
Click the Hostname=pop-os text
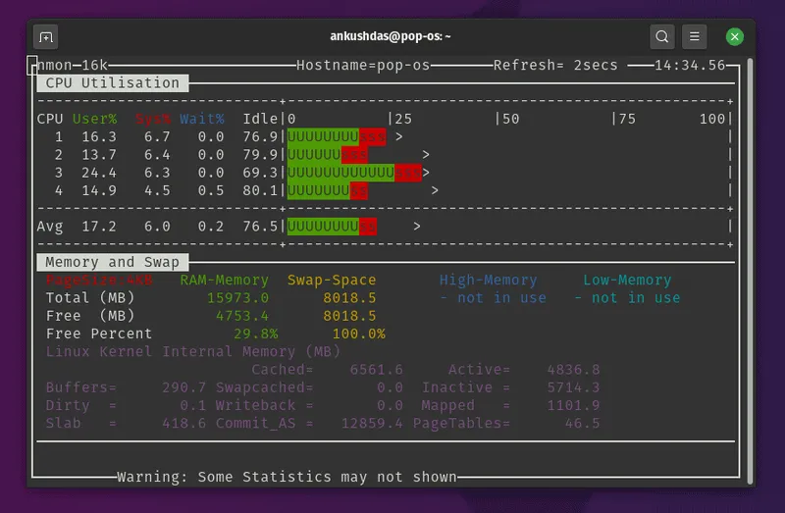click(x=363, y=66)
